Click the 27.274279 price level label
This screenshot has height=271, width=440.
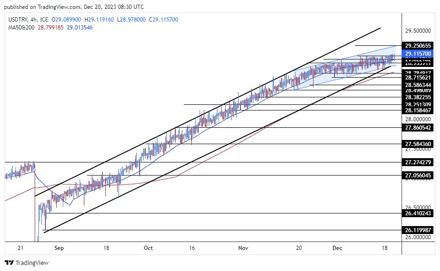coord(418,162)
